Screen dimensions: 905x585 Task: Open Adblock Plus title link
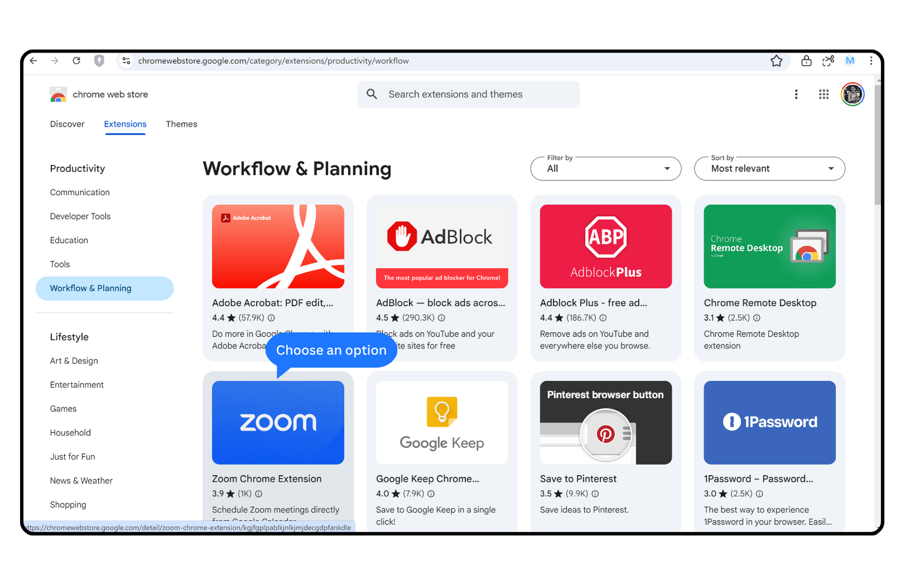593,303
